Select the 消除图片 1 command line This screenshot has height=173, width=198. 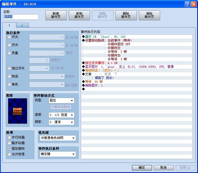pos(137,85)
